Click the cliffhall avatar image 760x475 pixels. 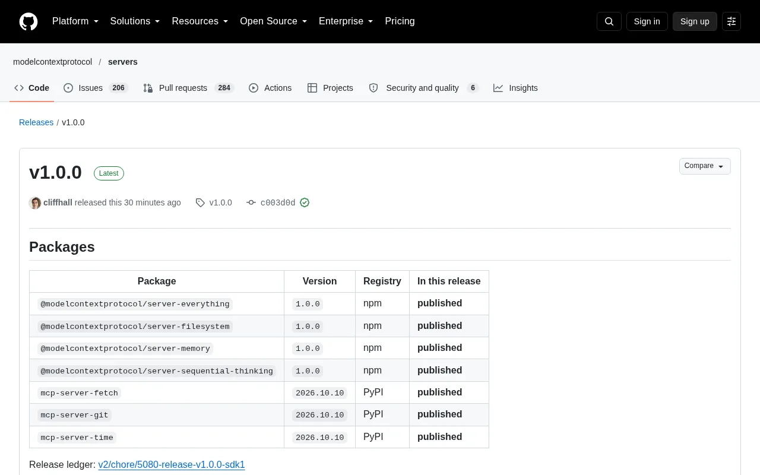[x=35, y=202]
